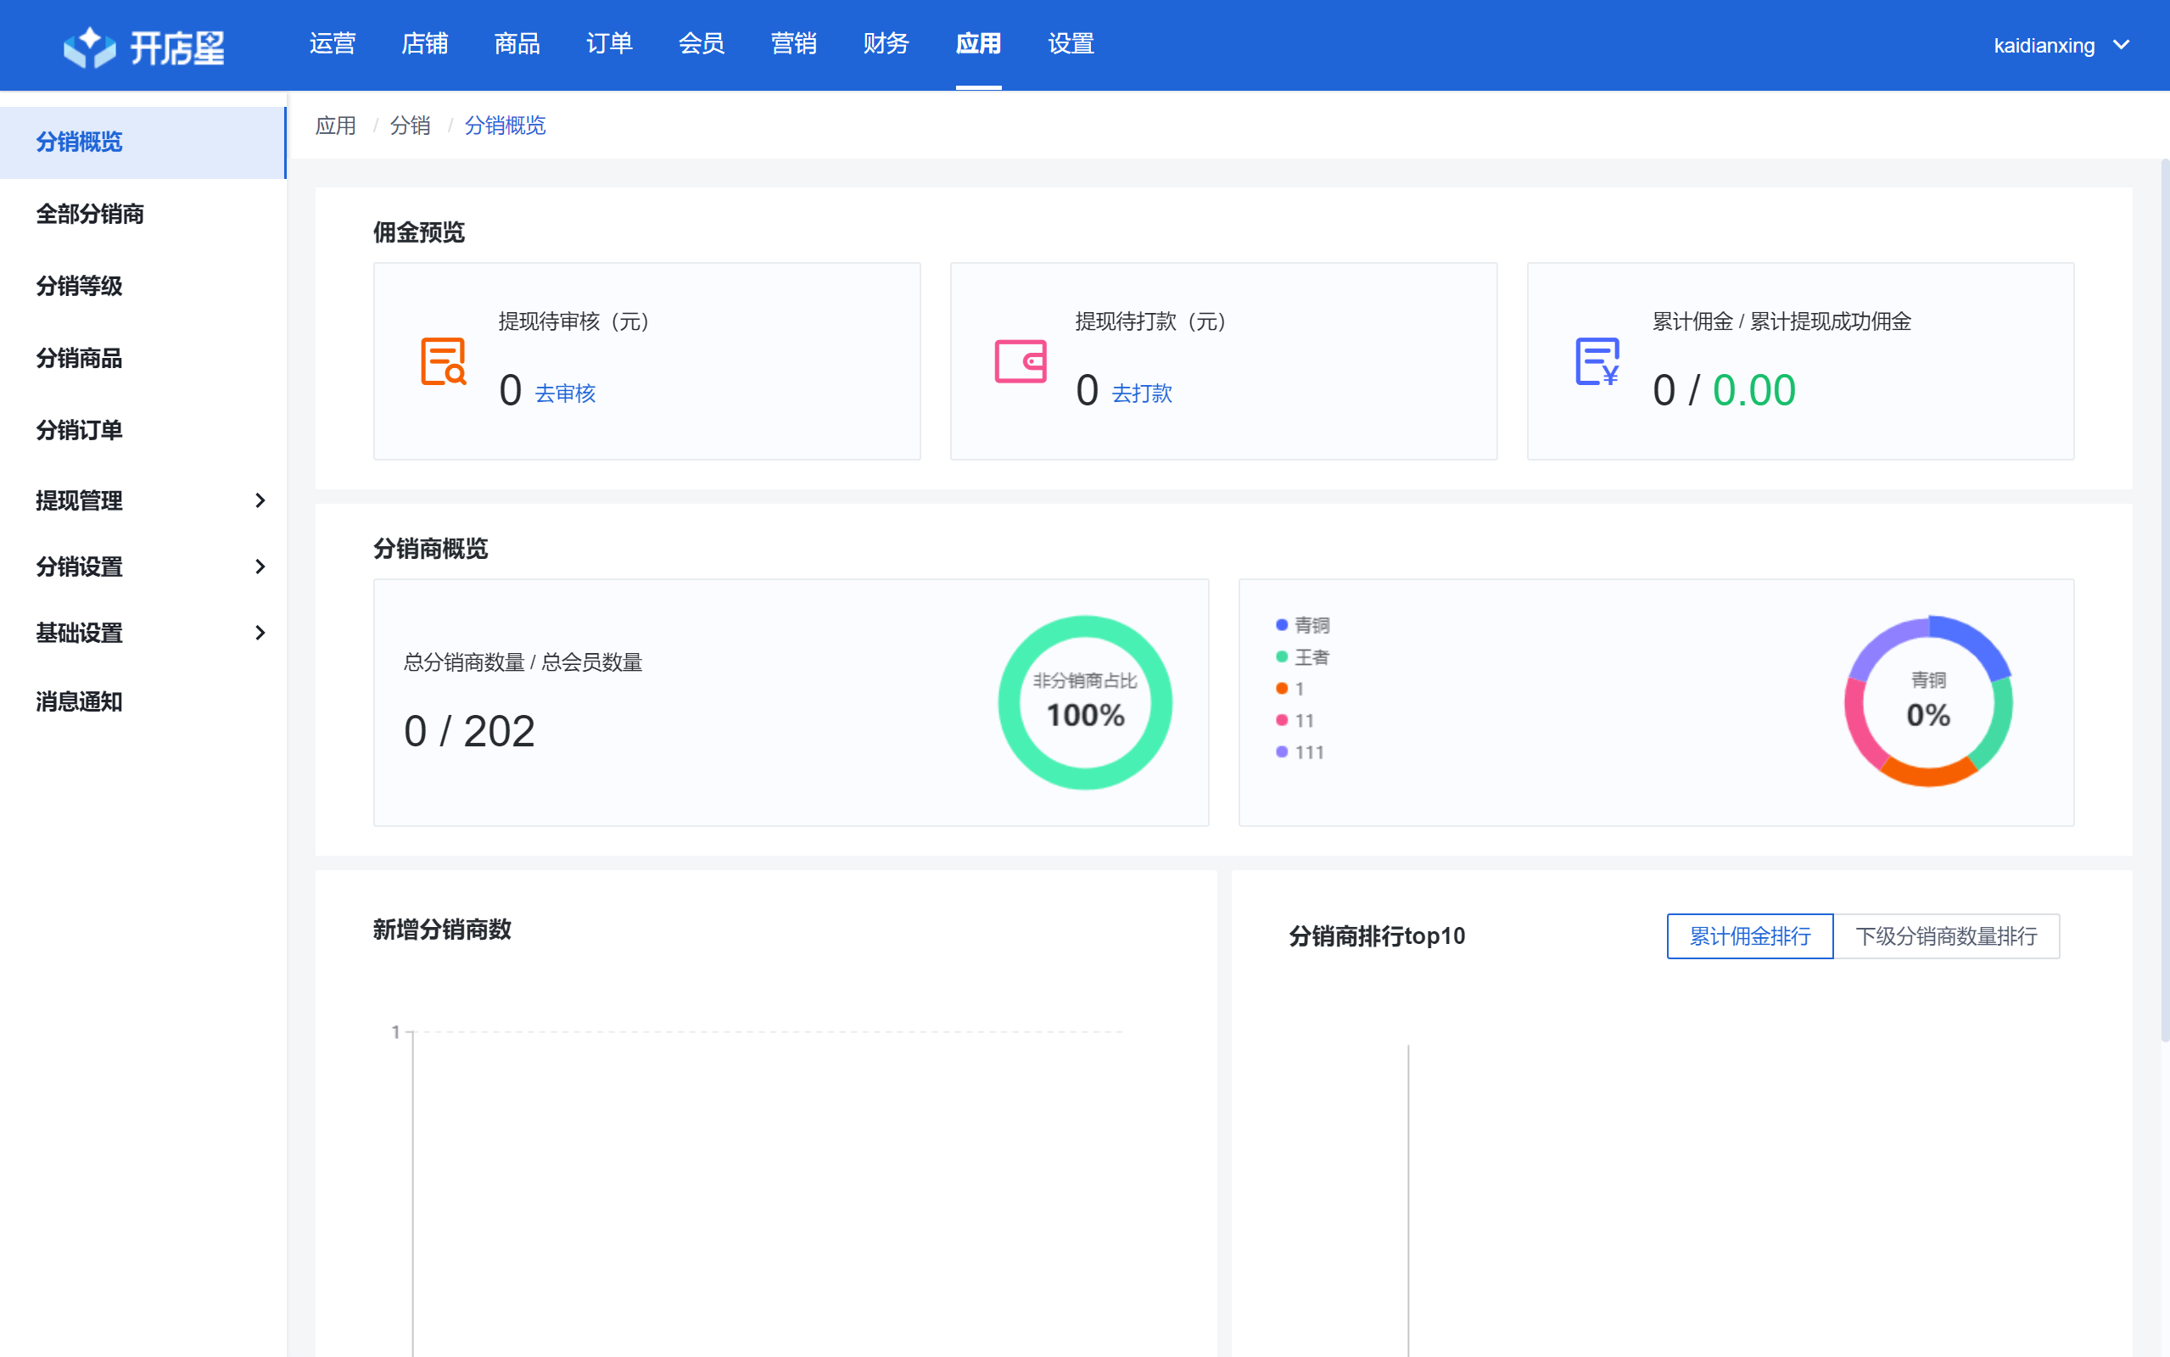Click the 开店星 logo icon
Screen dimensions: 2170x1357
point(89,47)
